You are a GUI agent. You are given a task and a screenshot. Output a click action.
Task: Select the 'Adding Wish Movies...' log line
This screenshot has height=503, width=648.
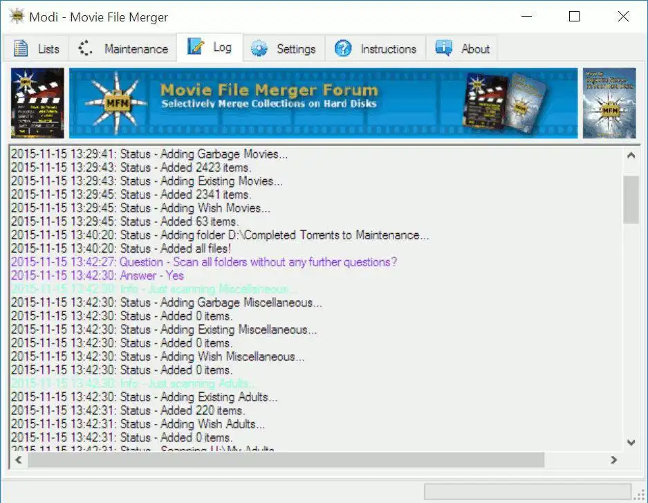[x=140, y=208]
